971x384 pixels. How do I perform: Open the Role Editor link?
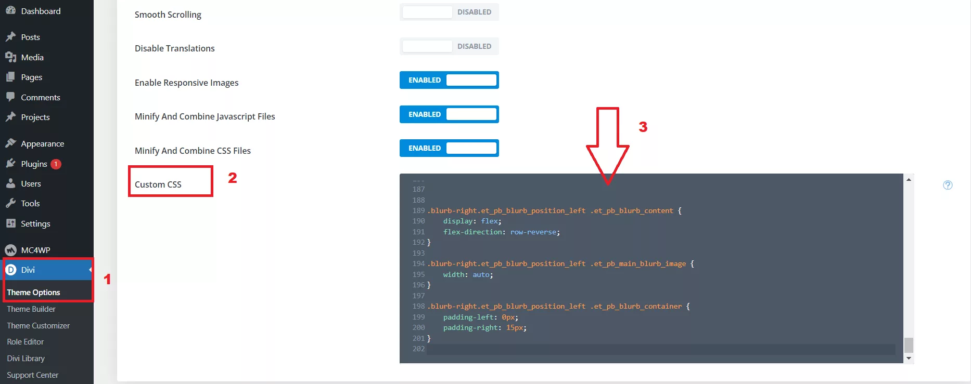(25, 342)
